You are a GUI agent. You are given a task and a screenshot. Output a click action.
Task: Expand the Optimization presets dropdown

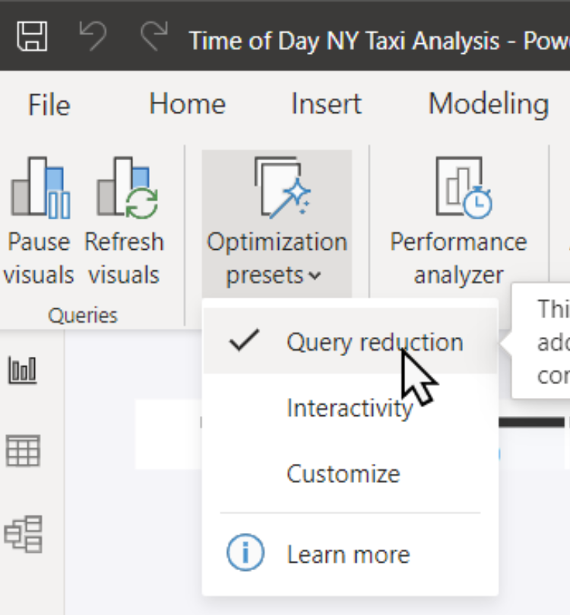(x=277, y=222)
